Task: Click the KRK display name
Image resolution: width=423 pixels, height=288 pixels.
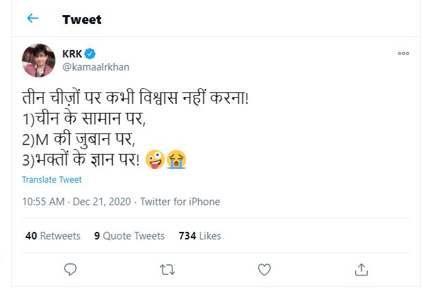Action: (71, 54)
